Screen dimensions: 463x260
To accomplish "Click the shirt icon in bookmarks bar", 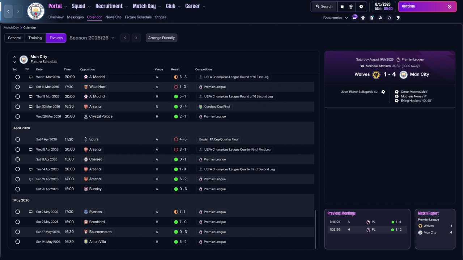I will (x=363, y=18).
